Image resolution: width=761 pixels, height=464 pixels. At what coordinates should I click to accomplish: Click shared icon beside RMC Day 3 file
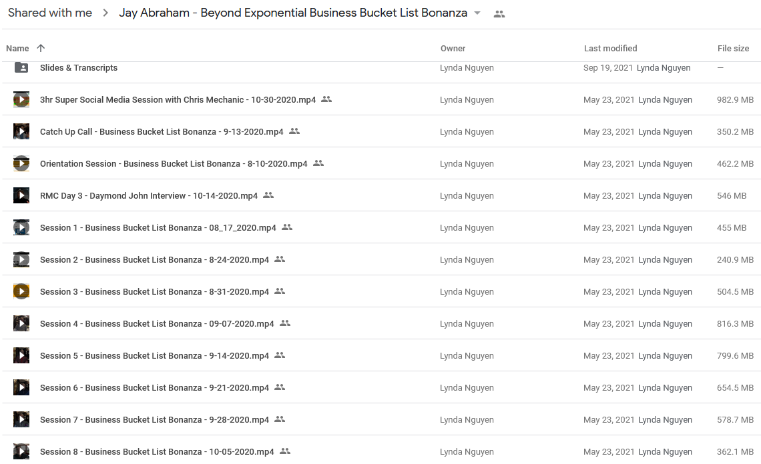tap(268, 195)
